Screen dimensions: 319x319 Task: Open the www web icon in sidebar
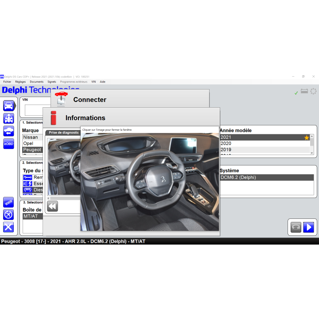click(8, 202)
